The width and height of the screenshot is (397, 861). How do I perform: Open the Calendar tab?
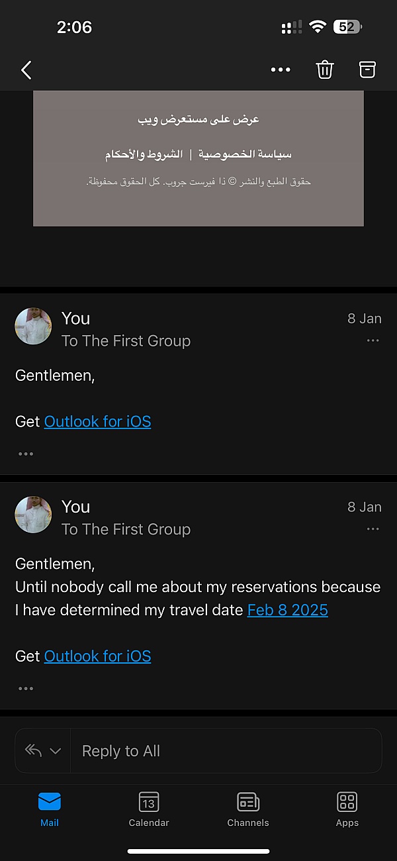(149, 809)
